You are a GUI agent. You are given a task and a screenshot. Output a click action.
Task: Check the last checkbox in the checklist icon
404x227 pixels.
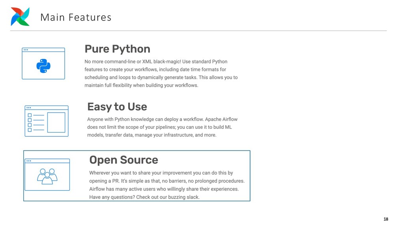pos(30,130)
